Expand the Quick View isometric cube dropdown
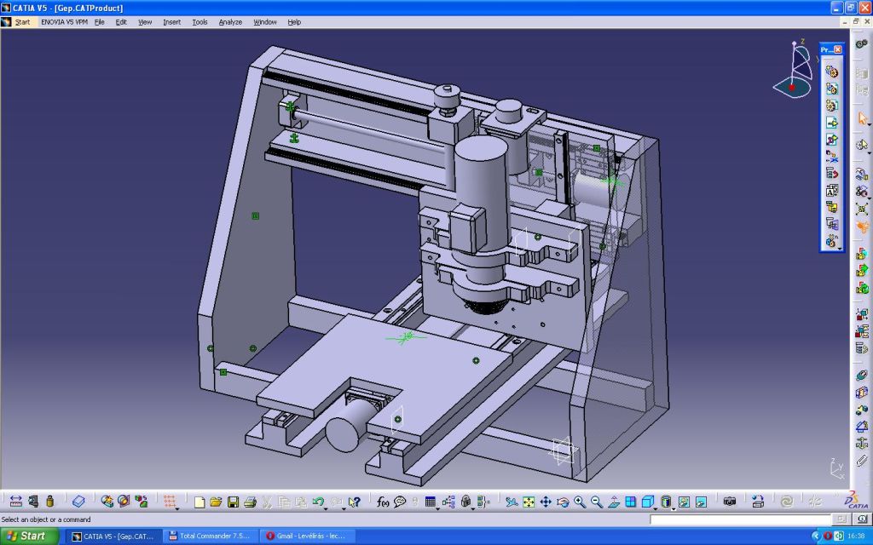Image resolution: width=873 pixels, height=545 pixels. pyautogui.click(x=656, y=508)
